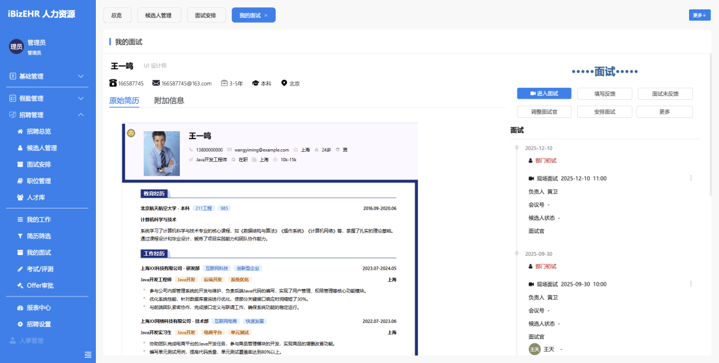719x363 pixels.
Task: Click the location pin icon next to 北京
Action: [x=284, y=83]
